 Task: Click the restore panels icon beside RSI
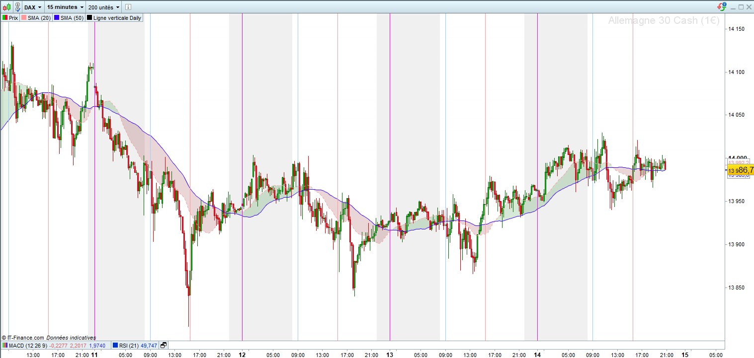(x=164, y=346)
